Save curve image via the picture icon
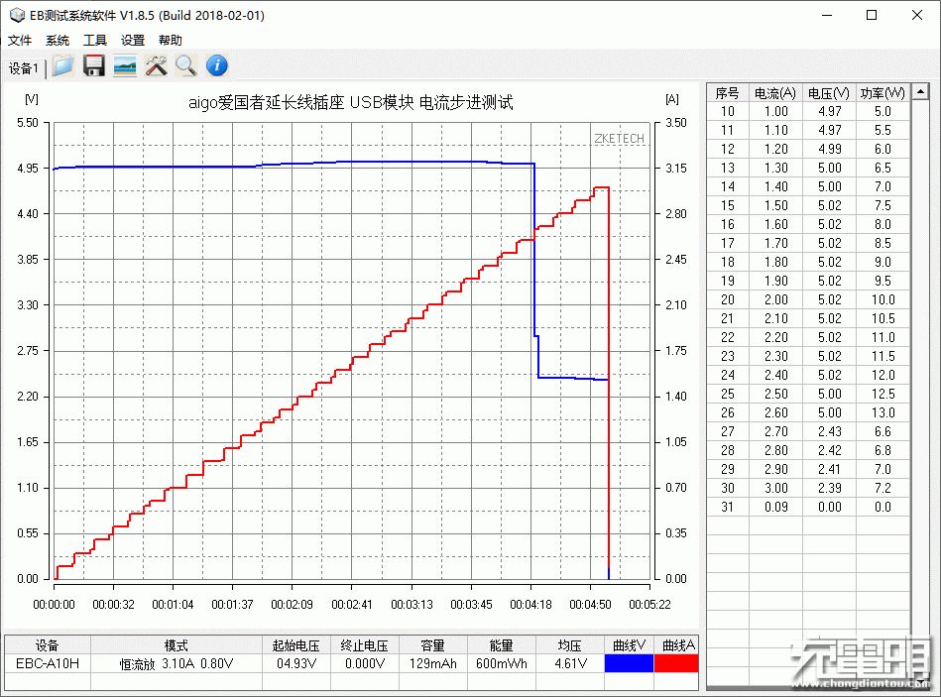The height and width of the screenshot is (697, 941). tap(125, 65)
